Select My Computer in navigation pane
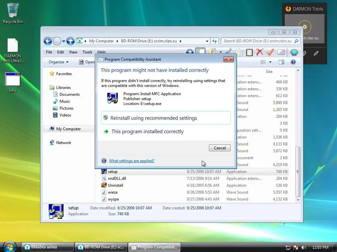Screen dimensions: 337x252 click(x=69, y=129)
